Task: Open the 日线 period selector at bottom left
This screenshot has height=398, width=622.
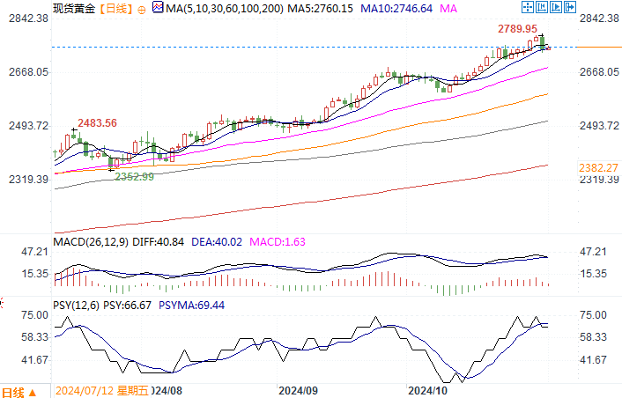Action: [x=19, y=391]
